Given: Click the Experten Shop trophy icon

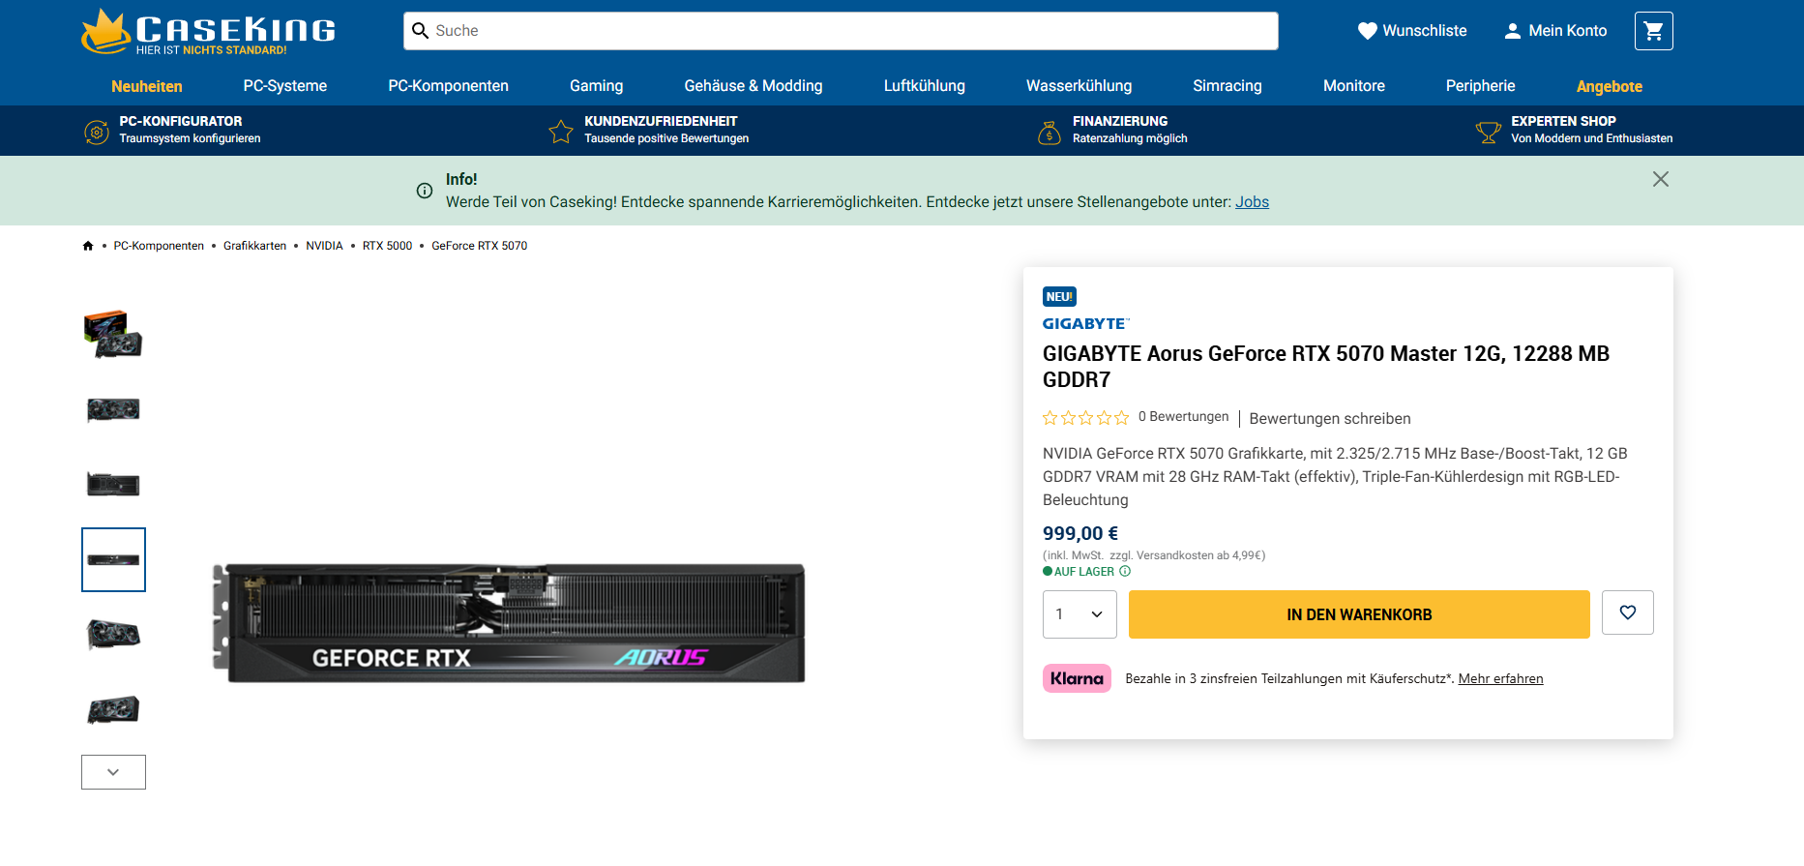Looking at the screenshot, I should tap(1489, 132).
